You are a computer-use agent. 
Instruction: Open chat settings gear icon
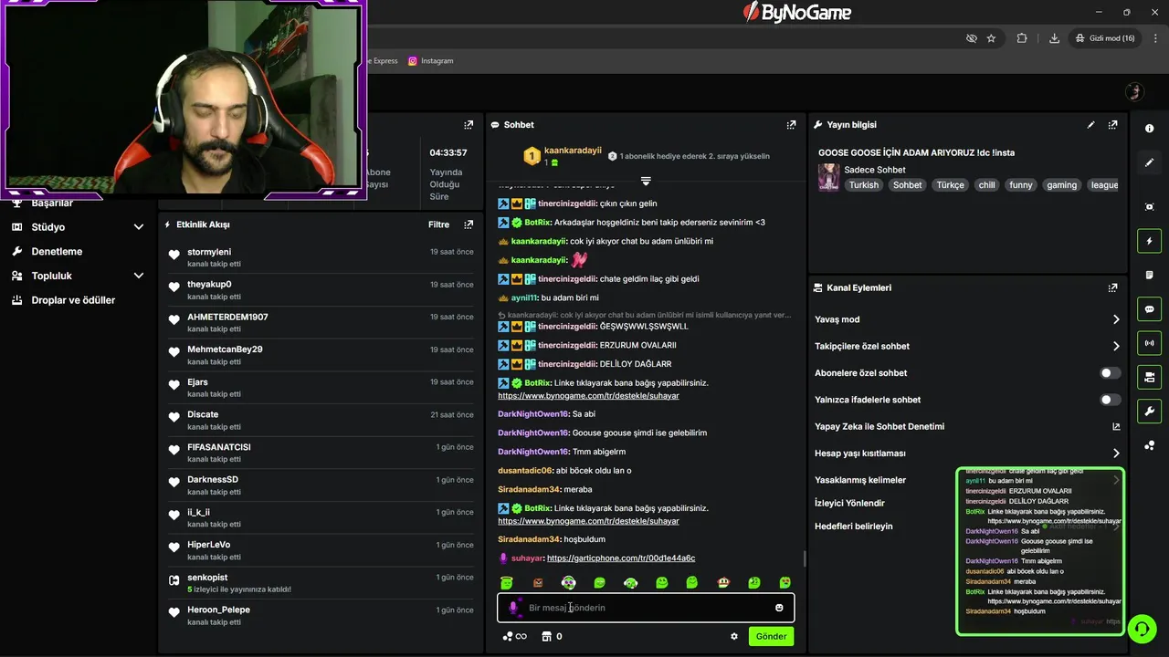733,636
